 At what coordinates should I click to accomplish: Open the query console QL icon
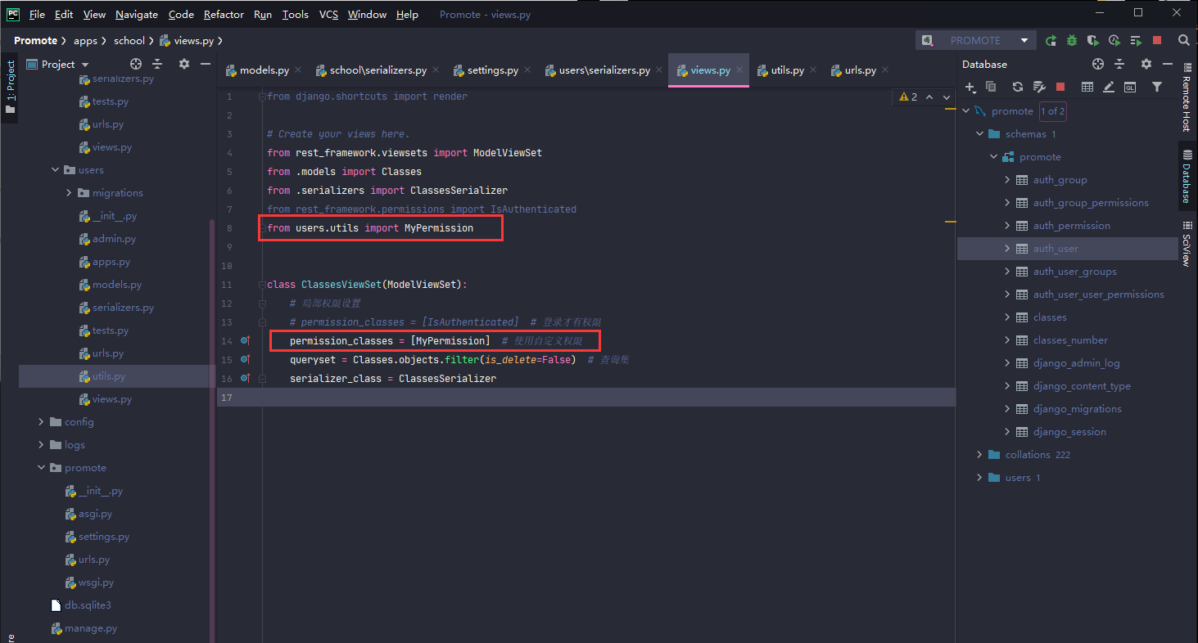[x=1130, y=87]
